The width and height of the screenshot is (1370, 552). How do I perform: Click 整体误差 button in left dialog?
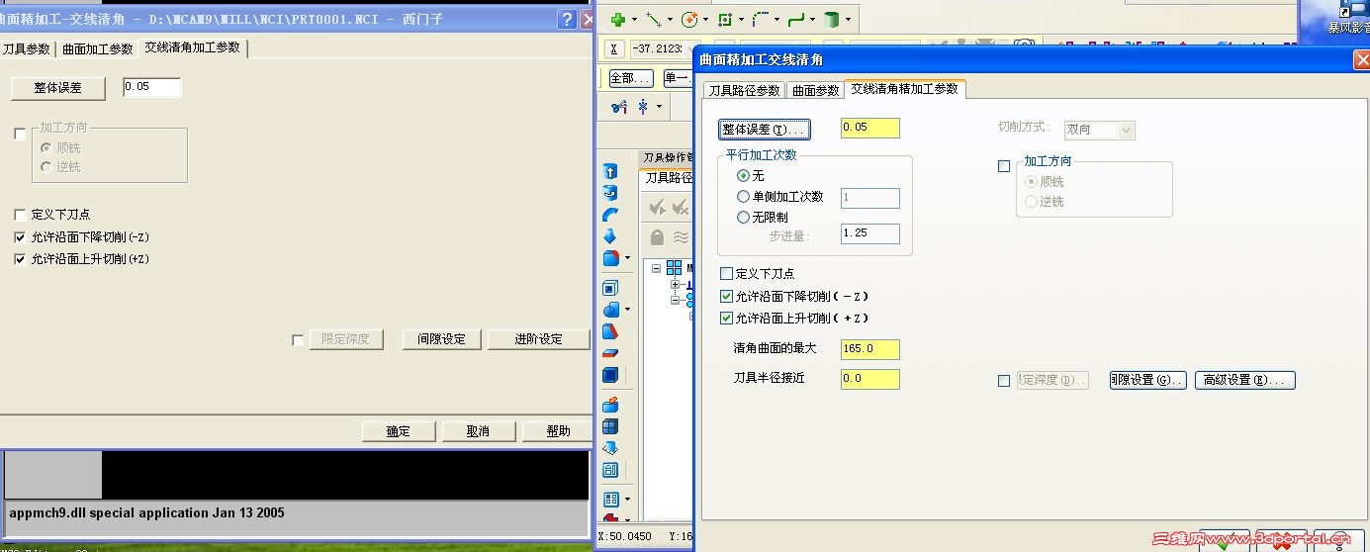(57, 88)
